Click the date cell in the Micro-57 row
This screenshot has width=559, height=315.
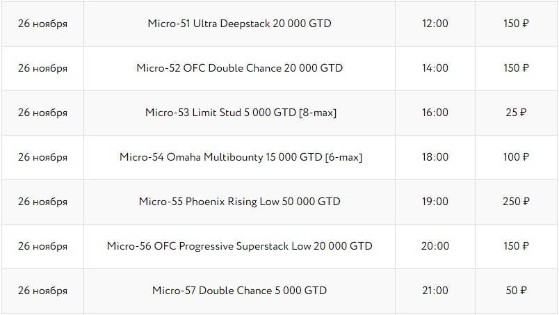(x=42, y=291)
